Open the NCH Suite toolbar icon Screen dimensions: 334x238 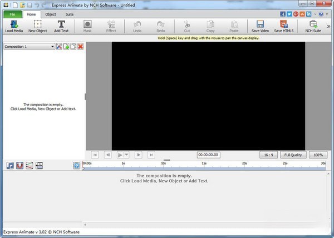pos(313,26)
